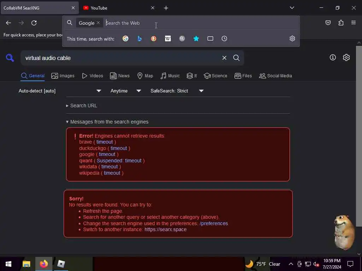Viewport: 362px width, 271px height.
Task: Click the Firefox taskbar icon
Action: (x=43, y=264)
